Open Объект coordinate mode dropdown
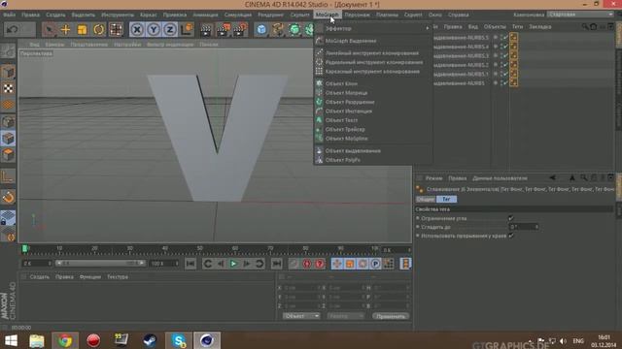This screenshot has width=622, height=349. pos(301,316)
